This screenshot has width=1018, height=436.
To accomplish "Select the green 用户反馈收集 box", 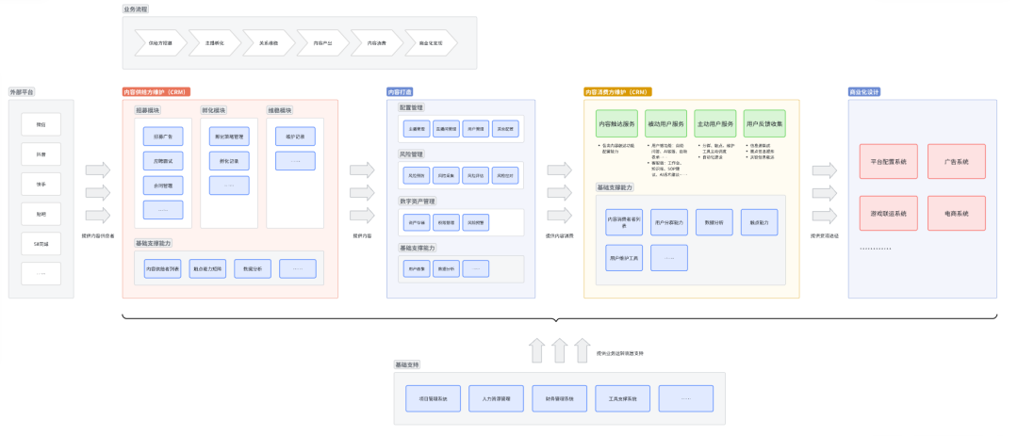I will pos(764,123).
